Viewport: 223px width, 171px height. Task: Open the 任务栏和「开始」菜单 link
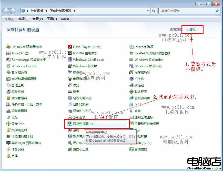tap(27, 104)
